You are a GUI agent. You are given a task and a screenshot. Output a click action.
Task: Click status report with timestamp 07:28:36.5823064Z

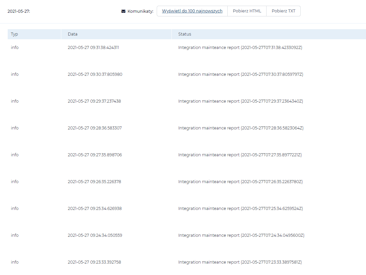point(241,128)
